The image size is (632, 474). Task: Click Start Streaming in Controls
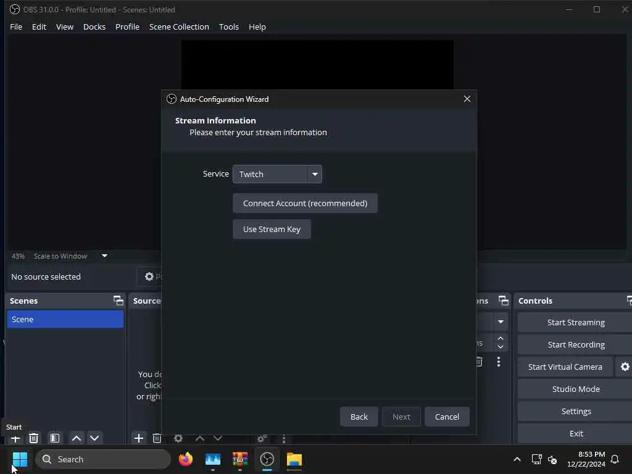pyautogui.click(x=576, y=322)
